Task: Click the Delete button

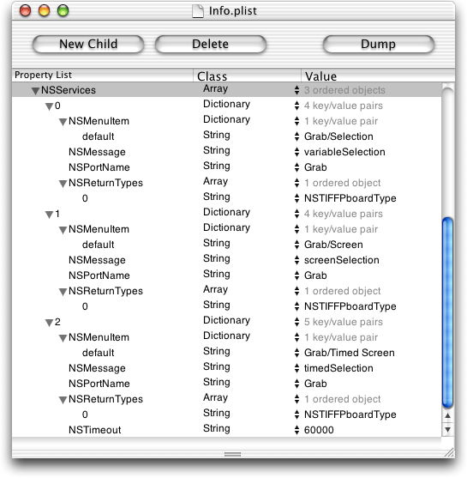Action: [210, 45]
